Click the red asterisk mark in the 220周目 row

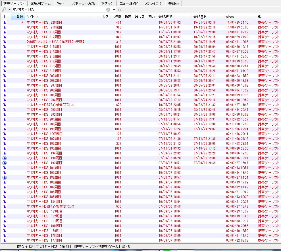click(22, 23)
